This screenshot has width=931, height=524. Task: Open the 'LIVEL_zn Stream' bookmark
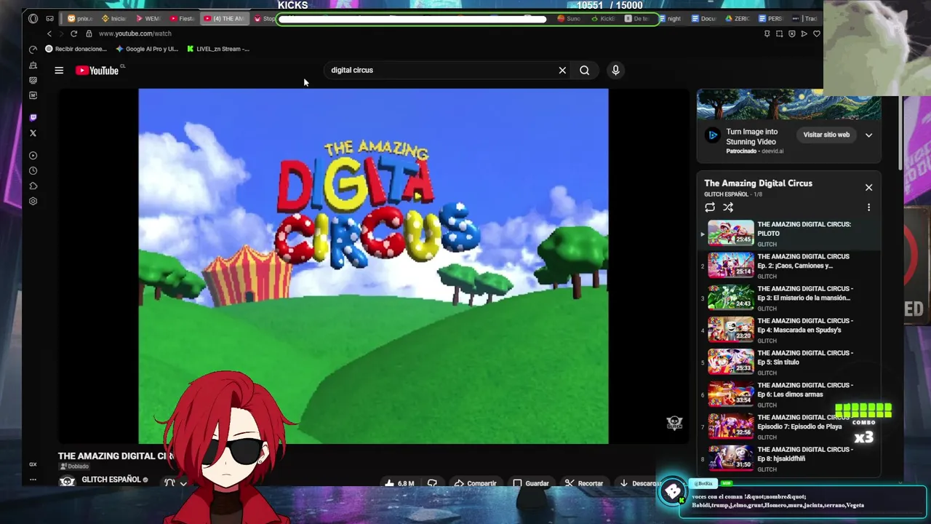click(218, 49)
